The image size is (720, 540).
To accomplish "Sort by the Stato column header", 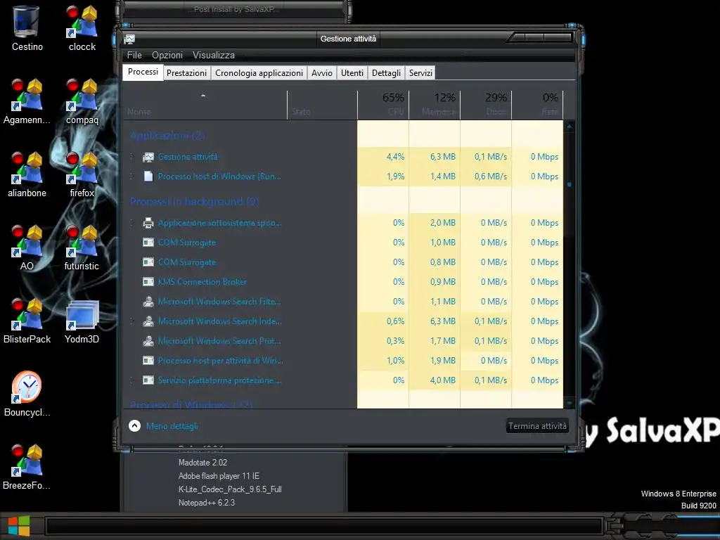I will (323, 105).
